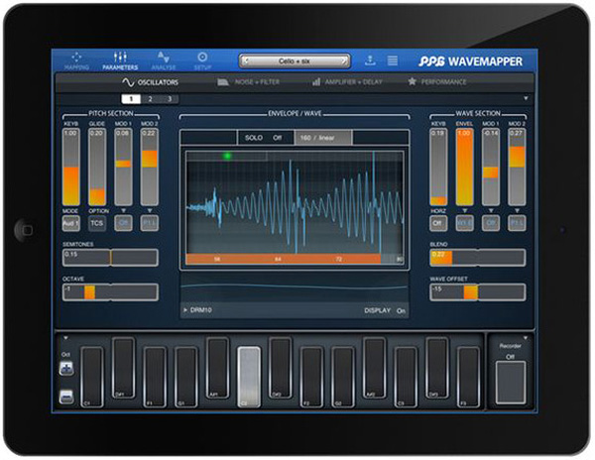The height and width of the screenshot is (460, 595).
Task: Adjust the Pitch KEYB slider
Action: pyautogui.click(x=71, y=167)
